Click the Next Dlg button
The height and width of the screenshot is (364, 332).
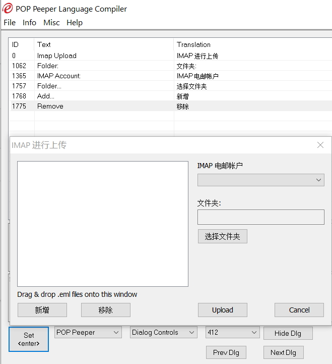[283, 352]
